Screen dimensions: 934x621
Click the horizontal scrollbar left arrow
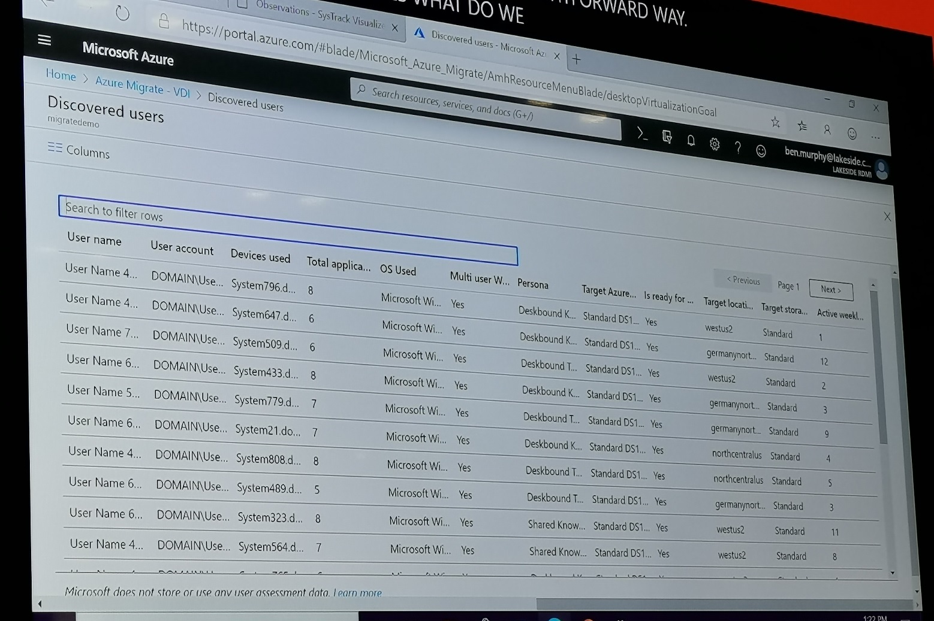40,604
